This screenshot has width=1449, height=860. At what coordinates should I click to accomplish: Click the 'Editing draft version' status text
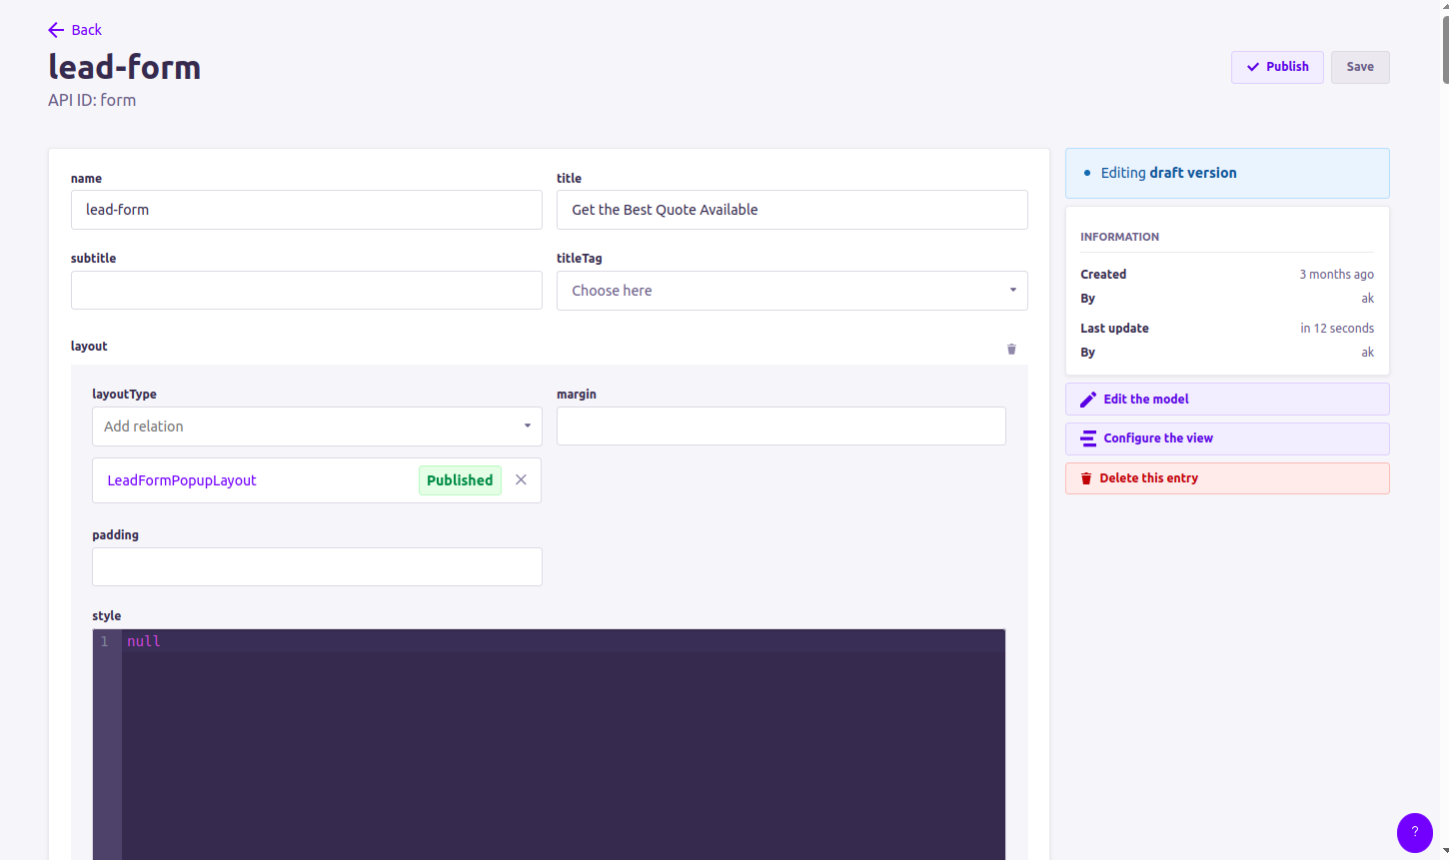coord(1168,173)
